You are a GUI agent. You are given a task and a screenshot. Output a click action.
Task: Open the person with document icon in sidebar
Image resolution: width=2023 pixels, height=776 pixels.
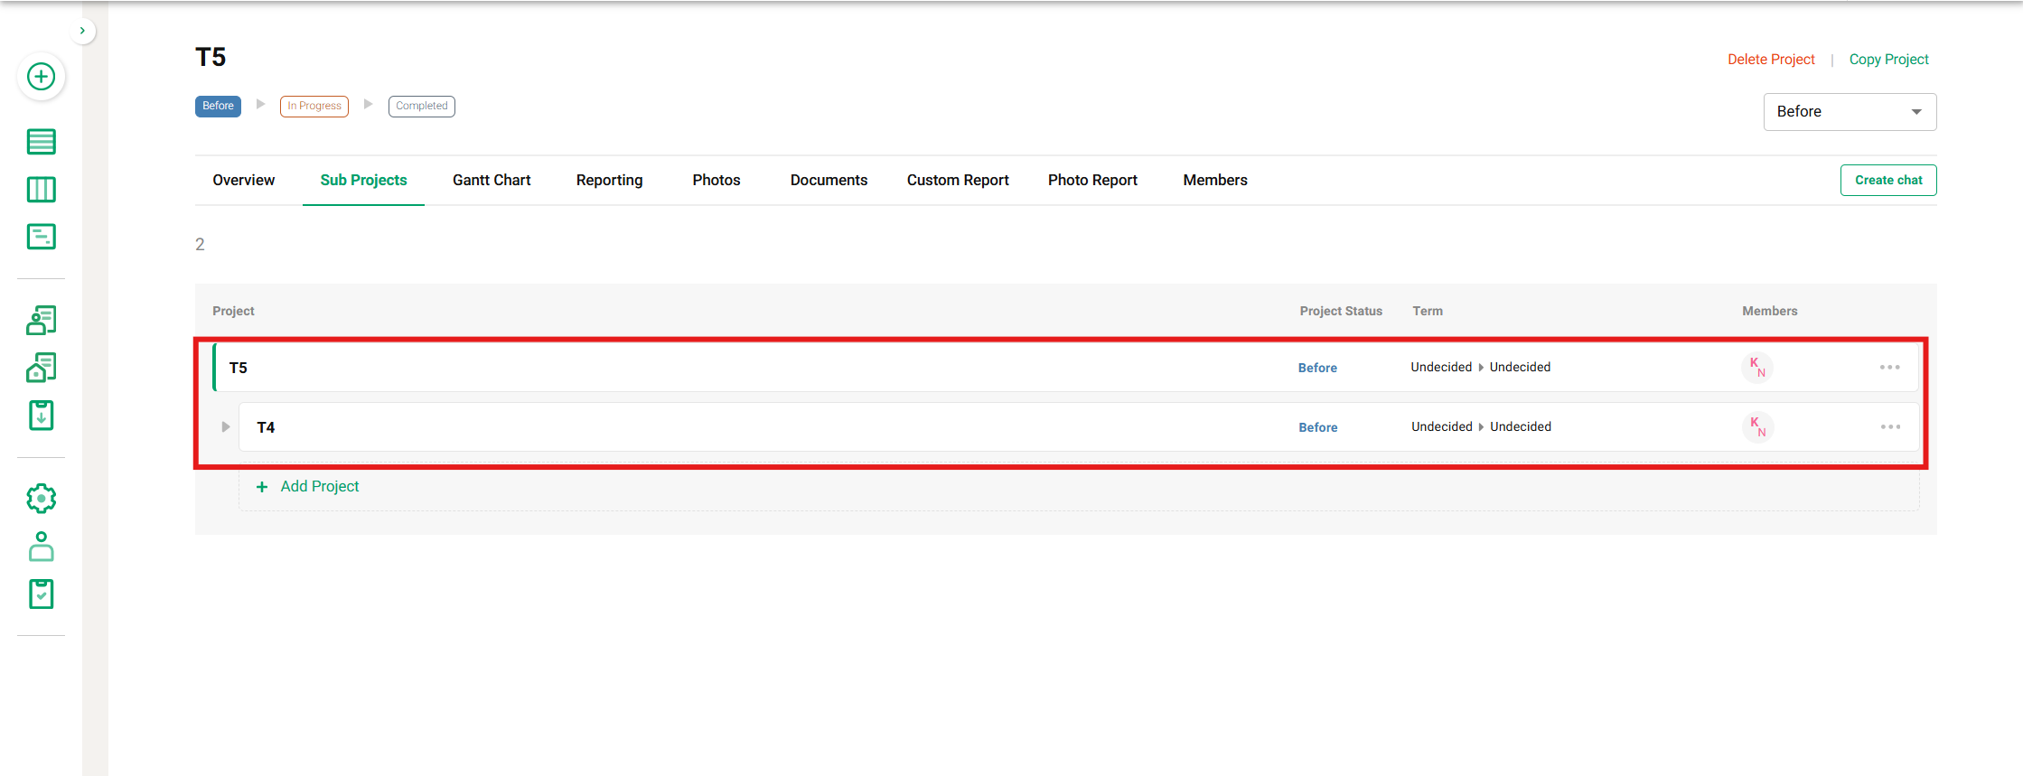pos(41,320)
